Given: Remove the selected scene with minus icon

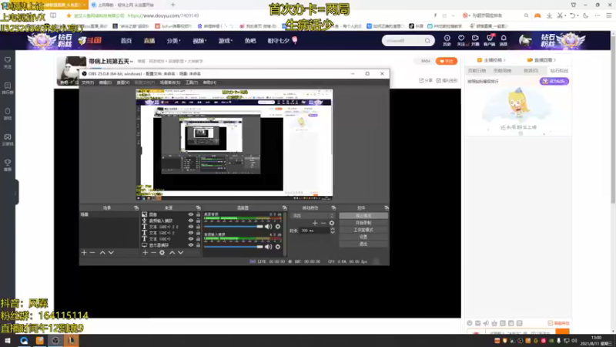Looking at the screenshot, I should pyautogui.click(x=92, y=253).
